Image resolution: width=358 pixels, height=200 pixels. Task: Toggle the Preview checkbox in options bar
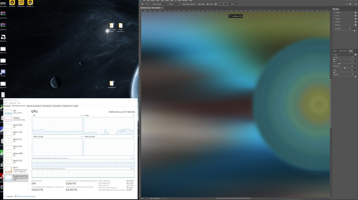tap(208, 4)
